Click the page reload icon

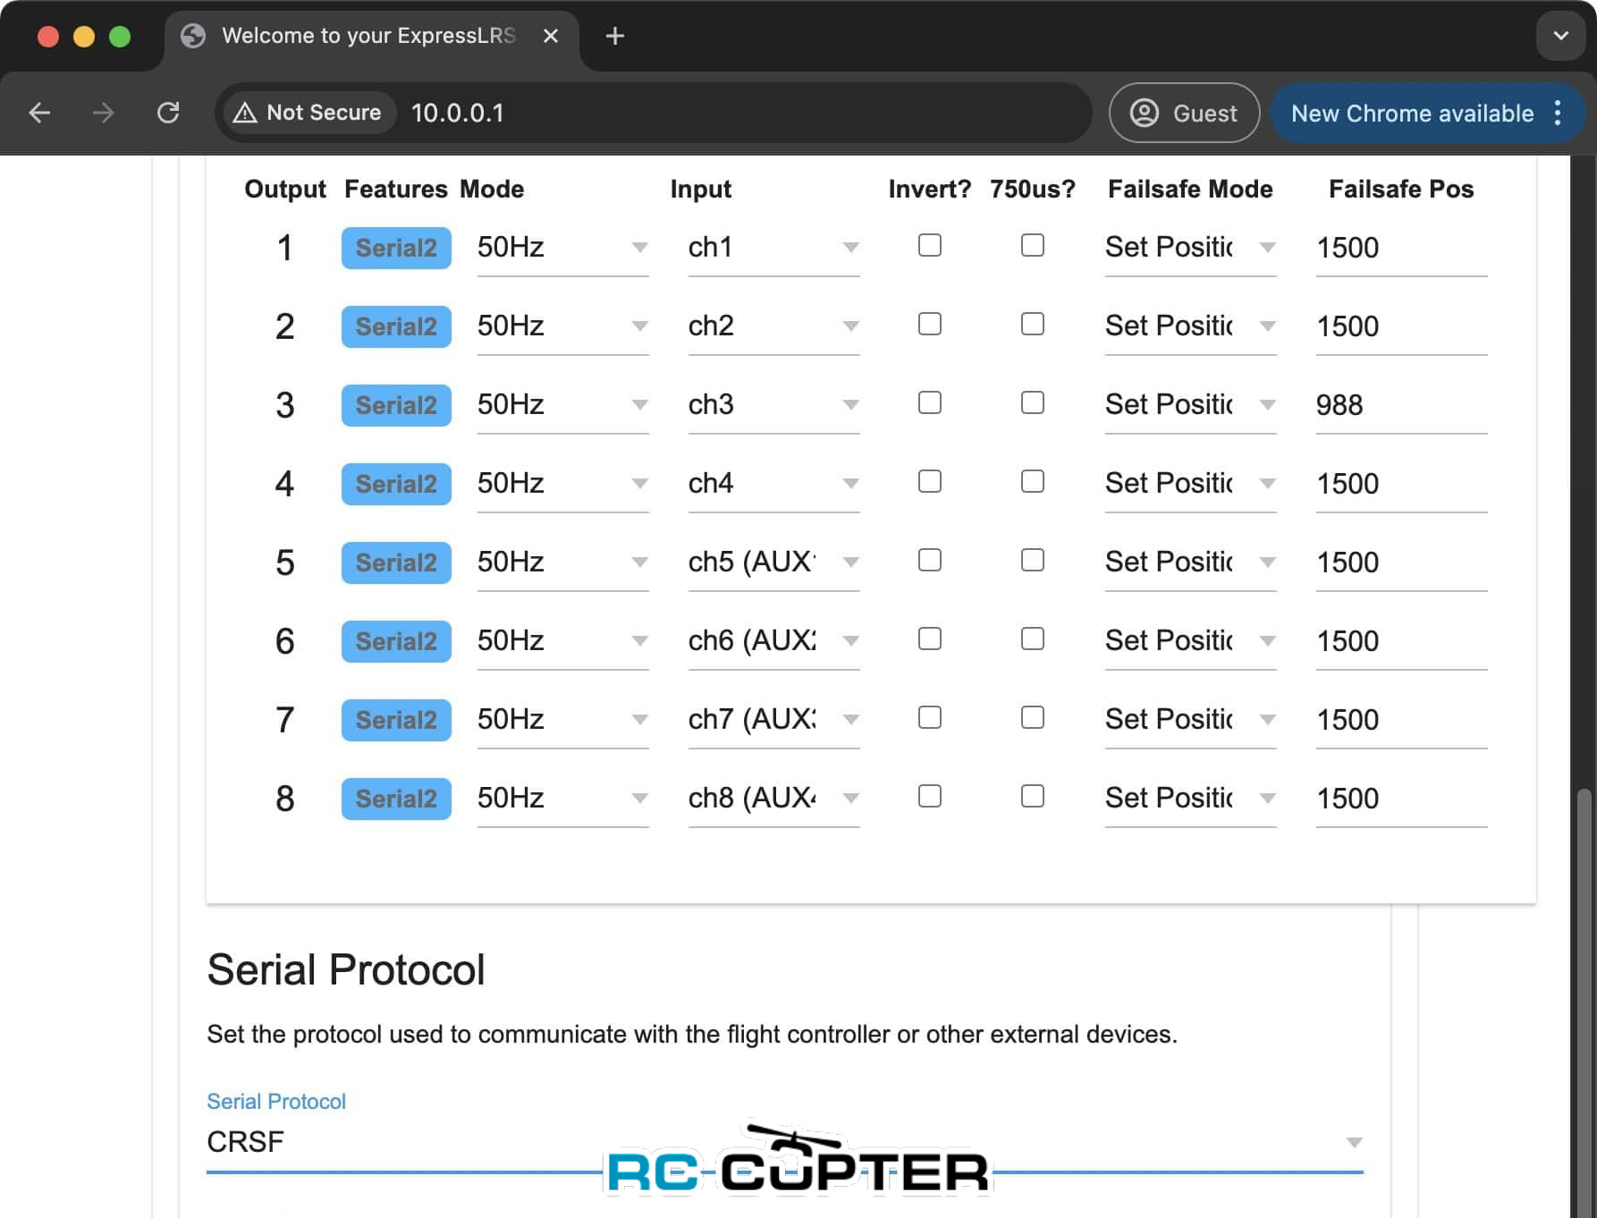click(x=168, y=113)
